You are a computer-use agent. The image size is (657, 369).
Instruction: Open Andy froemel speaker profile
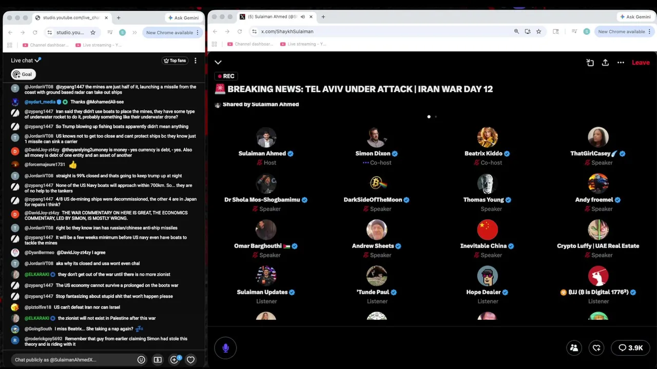(598, 183)
